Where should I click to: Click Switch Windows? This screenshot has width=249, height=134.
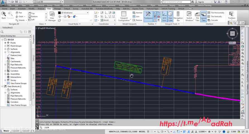pos(189,16)
